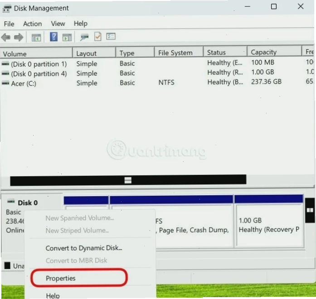Click disabled New Striped Volume entry
The image size is (316, 299).
[x=77, y=230]
